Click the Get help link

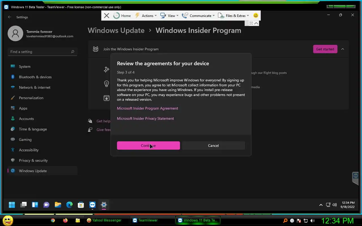click(103, 121)
